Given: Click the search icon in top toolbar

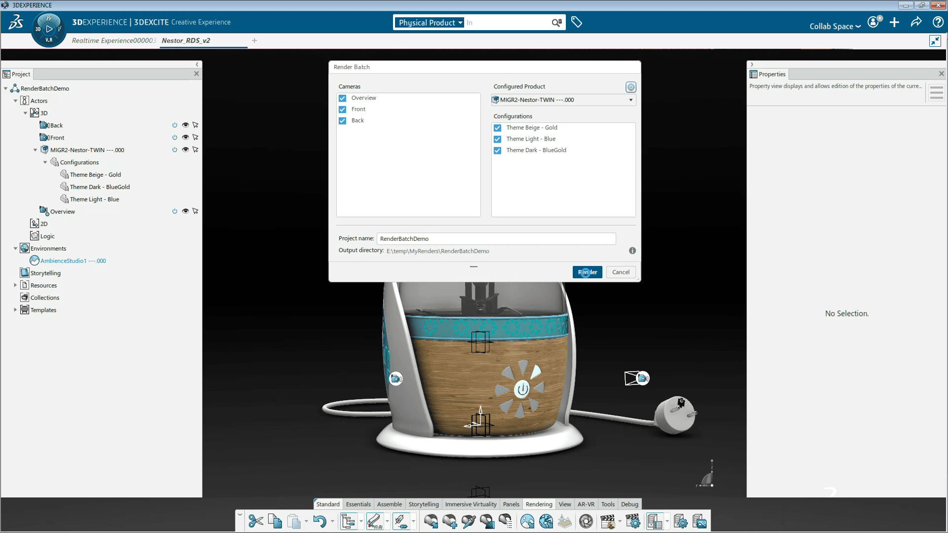Looking at the screenshot, I should [556, 22].
